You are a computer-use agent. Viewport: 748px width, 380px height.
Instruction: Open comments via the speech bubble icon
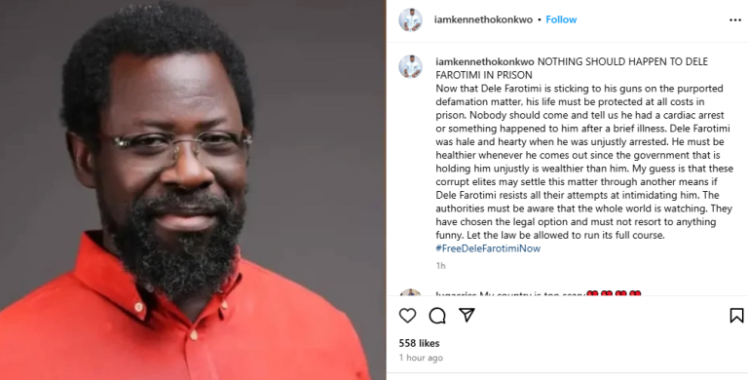tap(437, 316)
